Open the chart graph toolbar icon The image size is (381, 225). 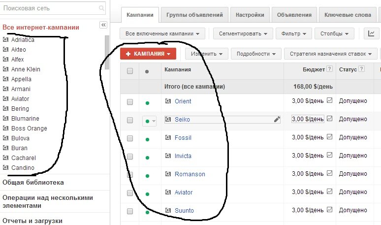[370, 34]
